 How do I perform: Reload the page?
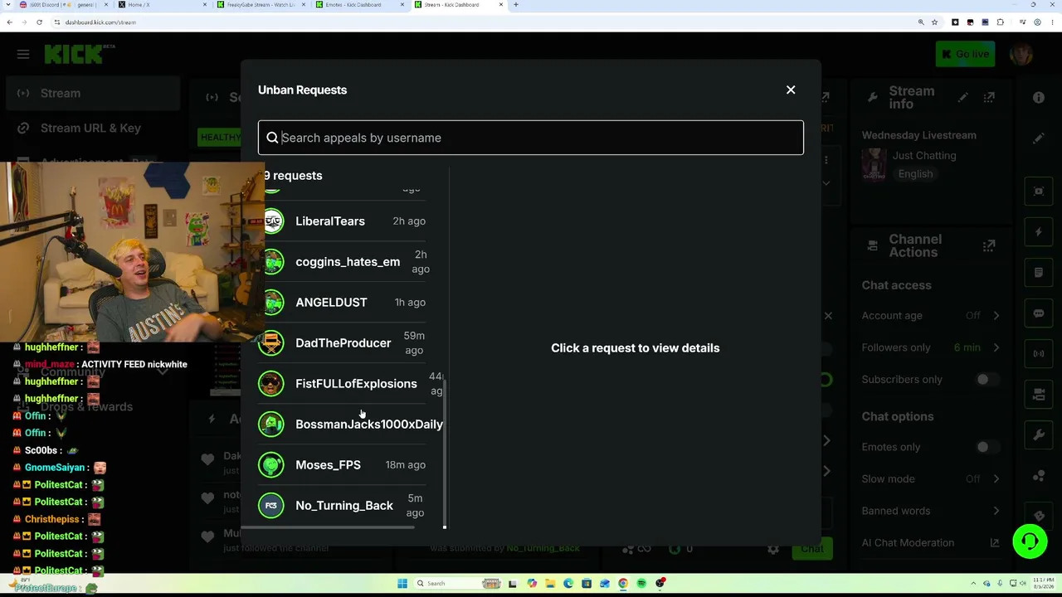point(39,22)
